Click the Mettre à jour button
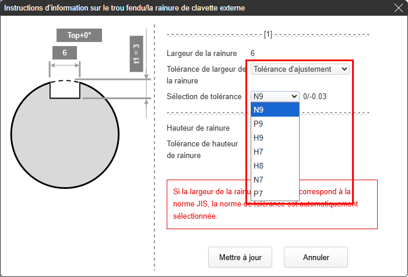This screenshot has width=408, height=277. [x=240, y=257]
